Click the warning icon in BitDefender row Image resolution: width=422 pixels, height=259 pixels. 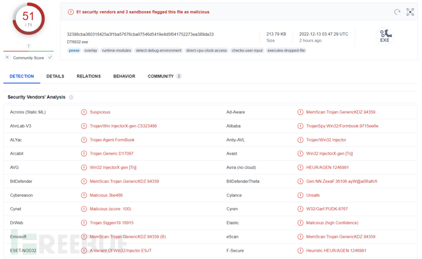(x=84, y=182)
